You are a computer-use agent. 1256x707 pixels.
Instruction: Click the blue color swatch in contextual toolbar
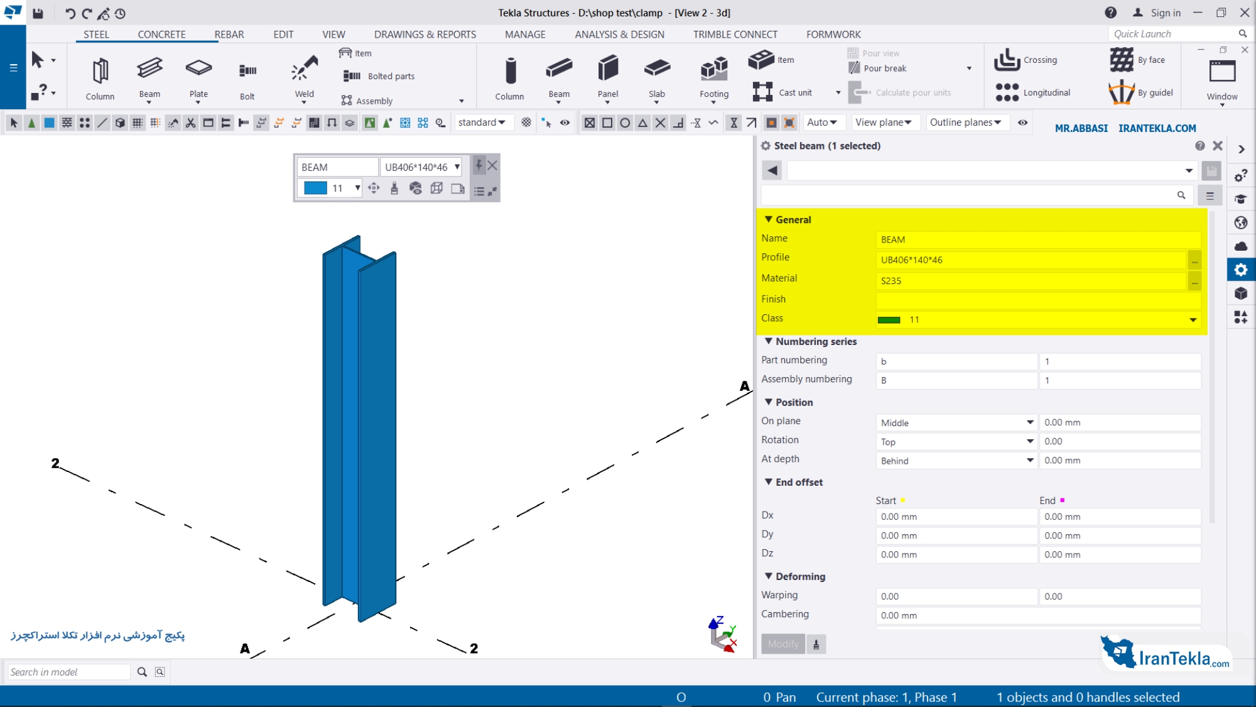315,188
